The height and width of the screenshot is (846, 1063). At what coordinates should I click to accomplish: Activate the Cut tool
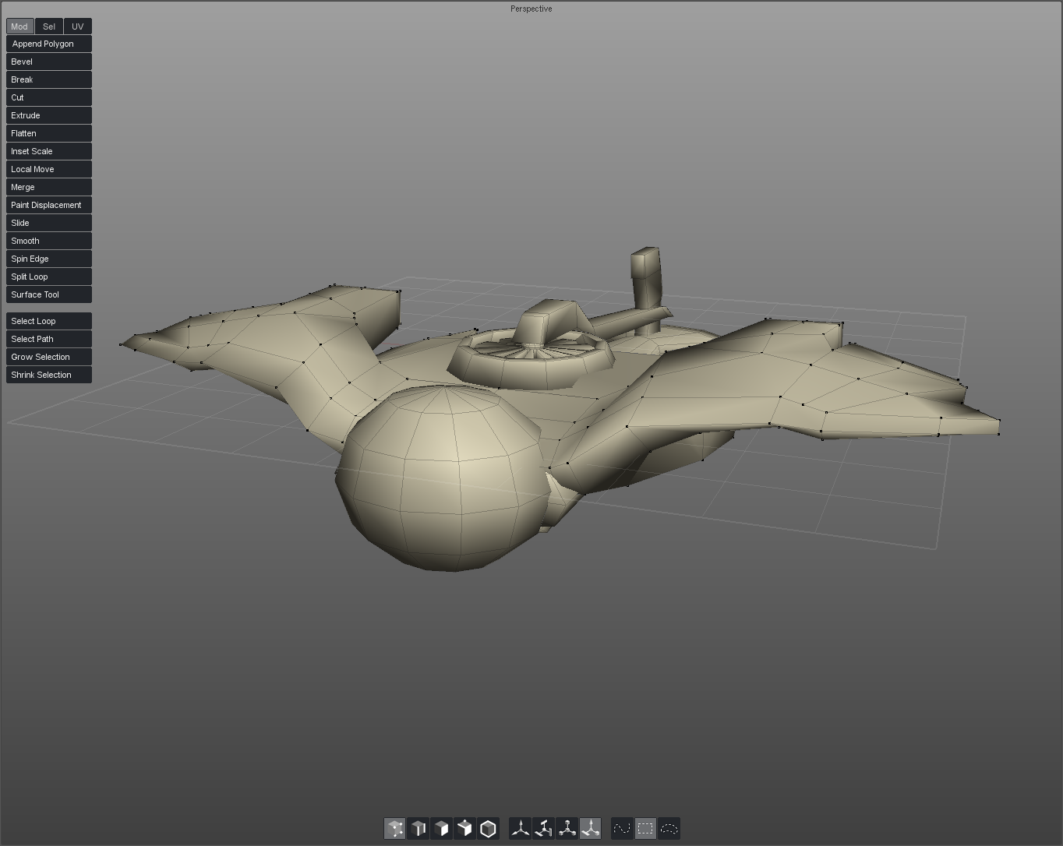tap(49, 97)
